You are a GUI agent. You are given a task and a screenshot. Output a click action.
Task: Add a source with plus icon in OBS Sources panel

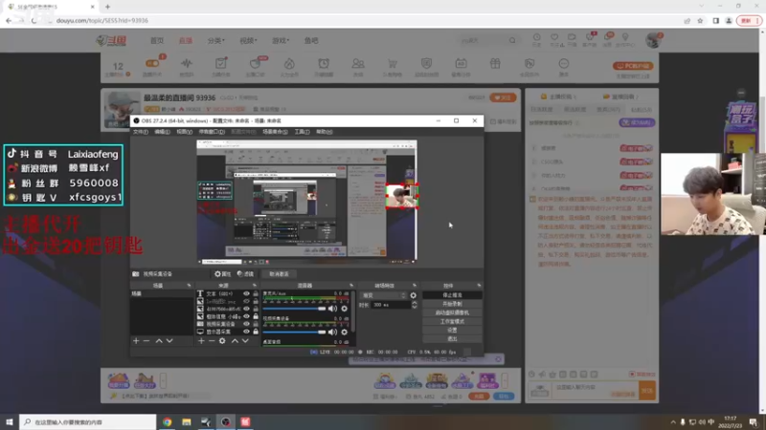(201, 341)
